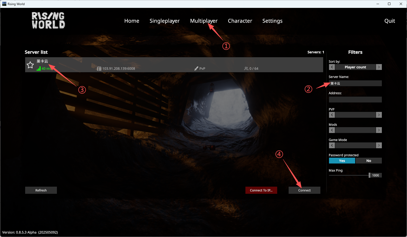Open the Singleplayer menu
Image resolution: width=407 pixels, height=237 pixels.
165,21
